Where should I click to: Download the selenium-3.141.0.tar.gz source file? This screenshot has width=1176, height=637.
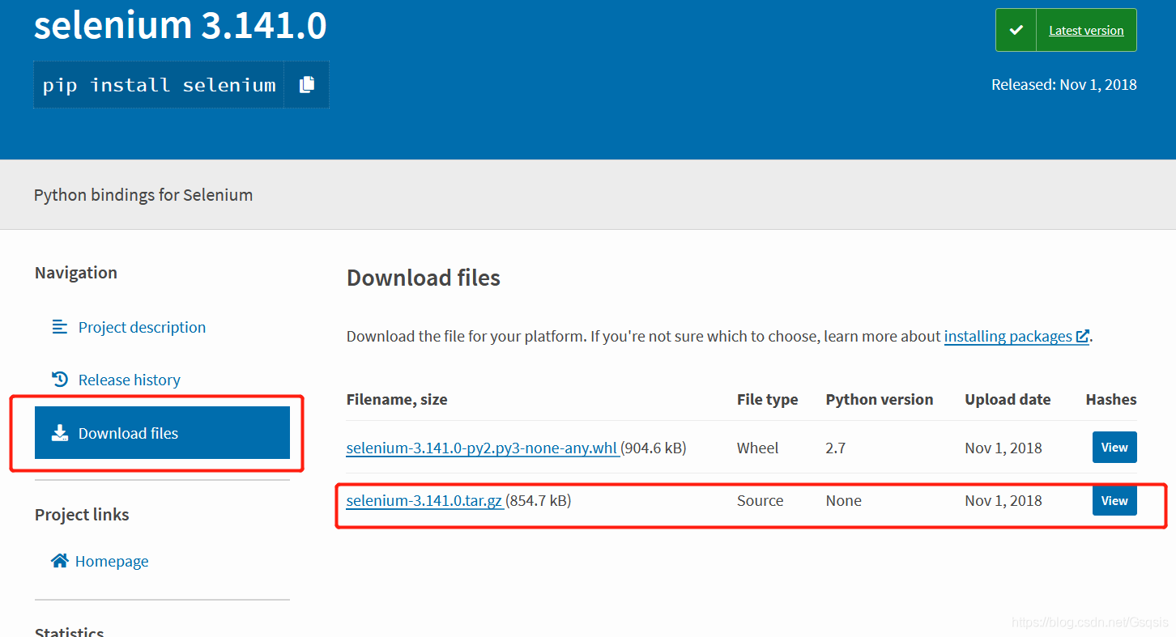coord(424,500)
